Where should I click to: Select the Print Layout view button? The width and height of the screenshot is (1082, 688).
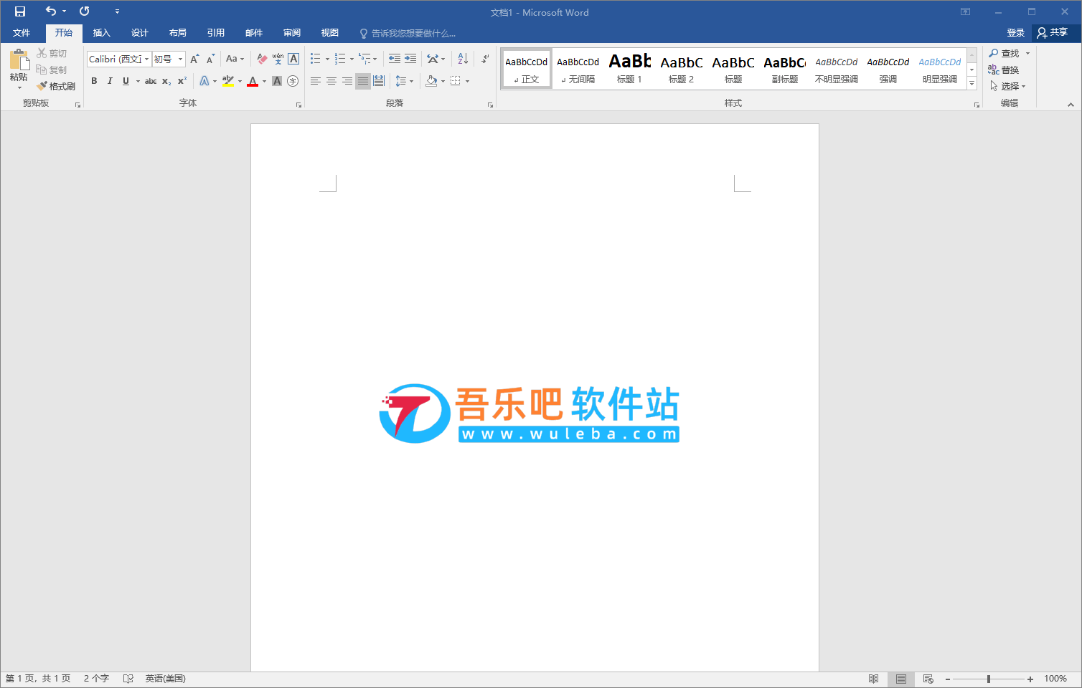[x=900, y=679]
